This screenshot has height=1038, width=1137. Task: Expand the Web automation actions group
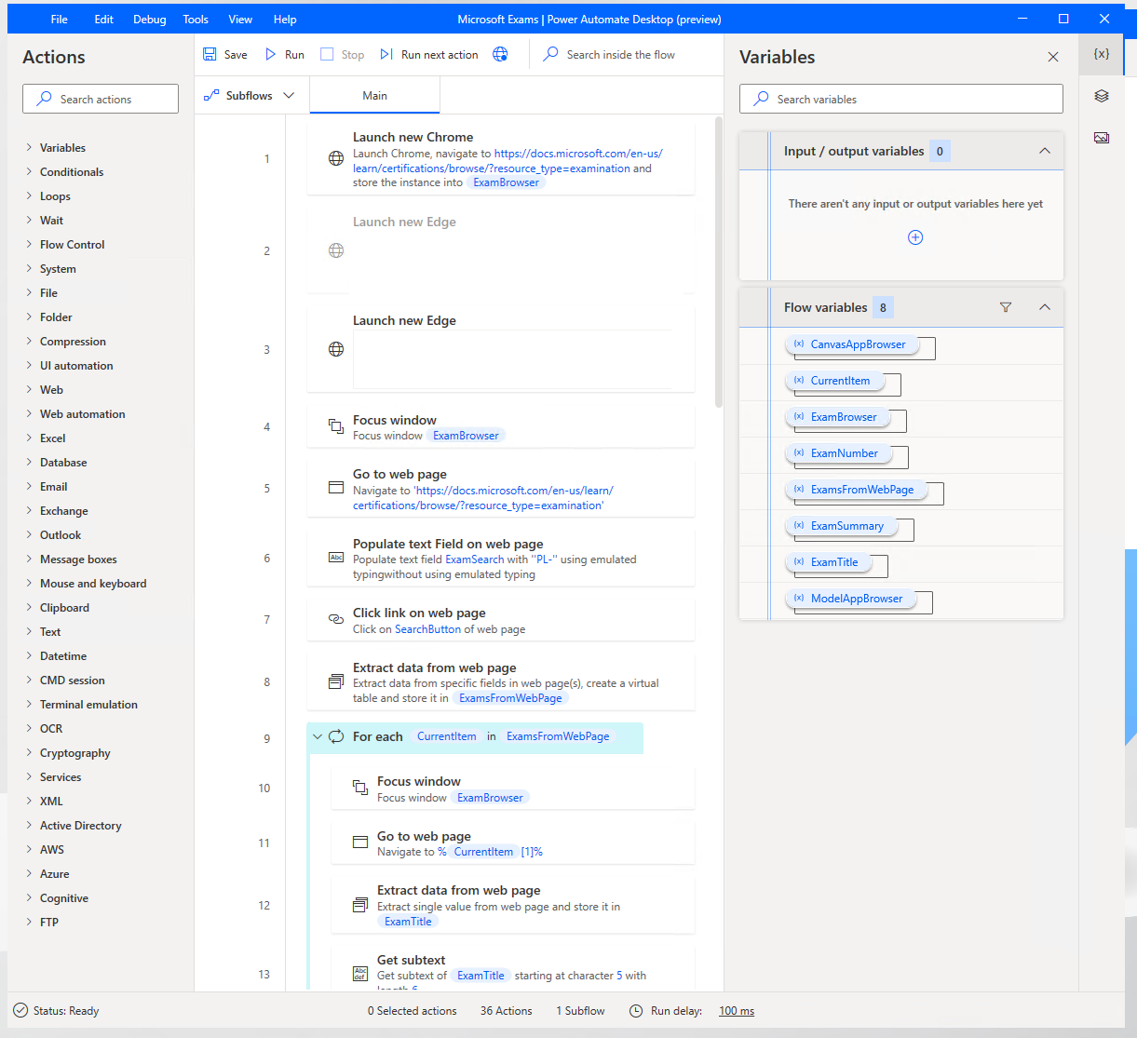(x=82, y=414)
